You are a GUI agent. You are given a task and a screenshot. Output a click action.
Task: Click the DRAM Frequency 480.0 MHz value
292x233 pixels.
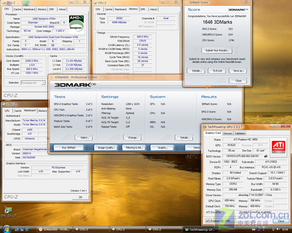(x=143, y=37)
